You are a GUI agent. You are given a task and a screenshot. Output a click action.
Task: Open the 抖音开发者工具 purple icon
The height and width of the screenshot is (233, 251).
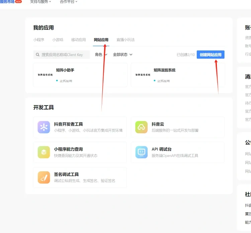pyautogui.click(x=44, y=127)
